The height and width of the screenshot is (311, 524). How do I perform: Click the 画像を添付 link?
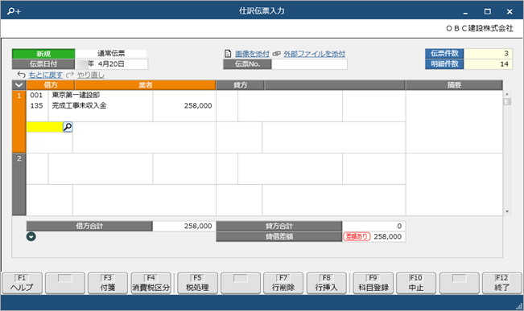pyautogui.click(x=252, y=54)
